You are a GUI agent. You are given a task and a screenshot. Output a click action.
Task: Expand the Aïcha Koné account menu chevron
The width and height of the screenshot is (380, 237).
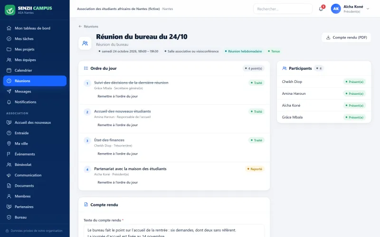368,9
